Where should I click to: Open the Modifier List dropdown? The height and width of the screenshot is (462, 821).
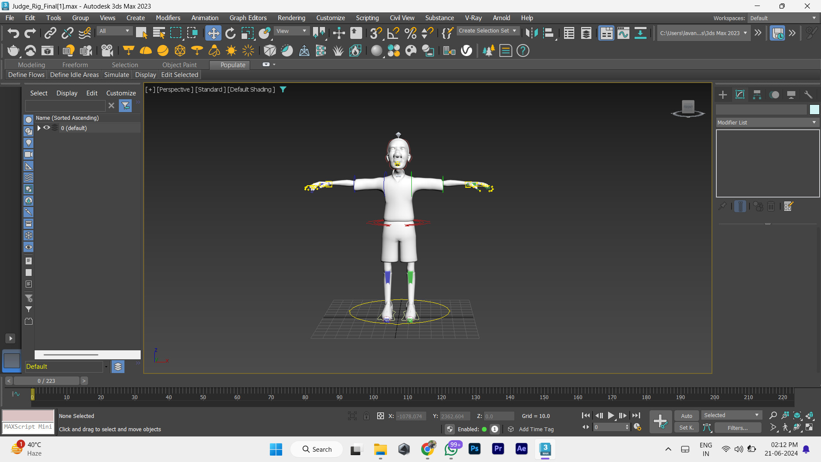click(x=767, y=122)
